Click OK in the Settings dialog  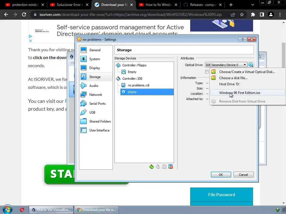tap(221, 175)
